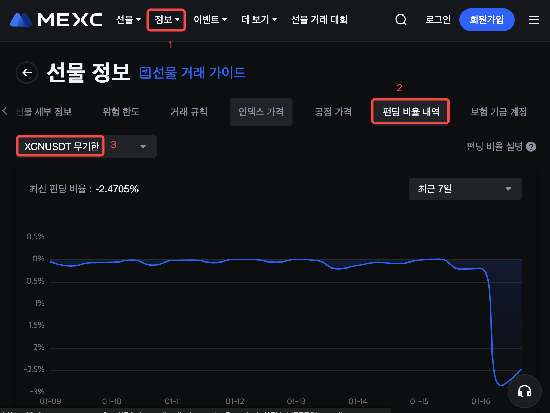Expand the XCNUSDT 무기한 contract dropdown
The height and width of the screenshot is (413, 550).
(143, 147)
